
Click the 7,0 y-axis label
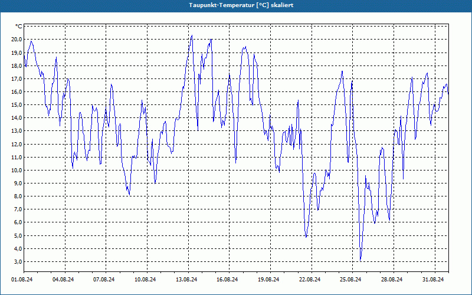click(18, 209)
